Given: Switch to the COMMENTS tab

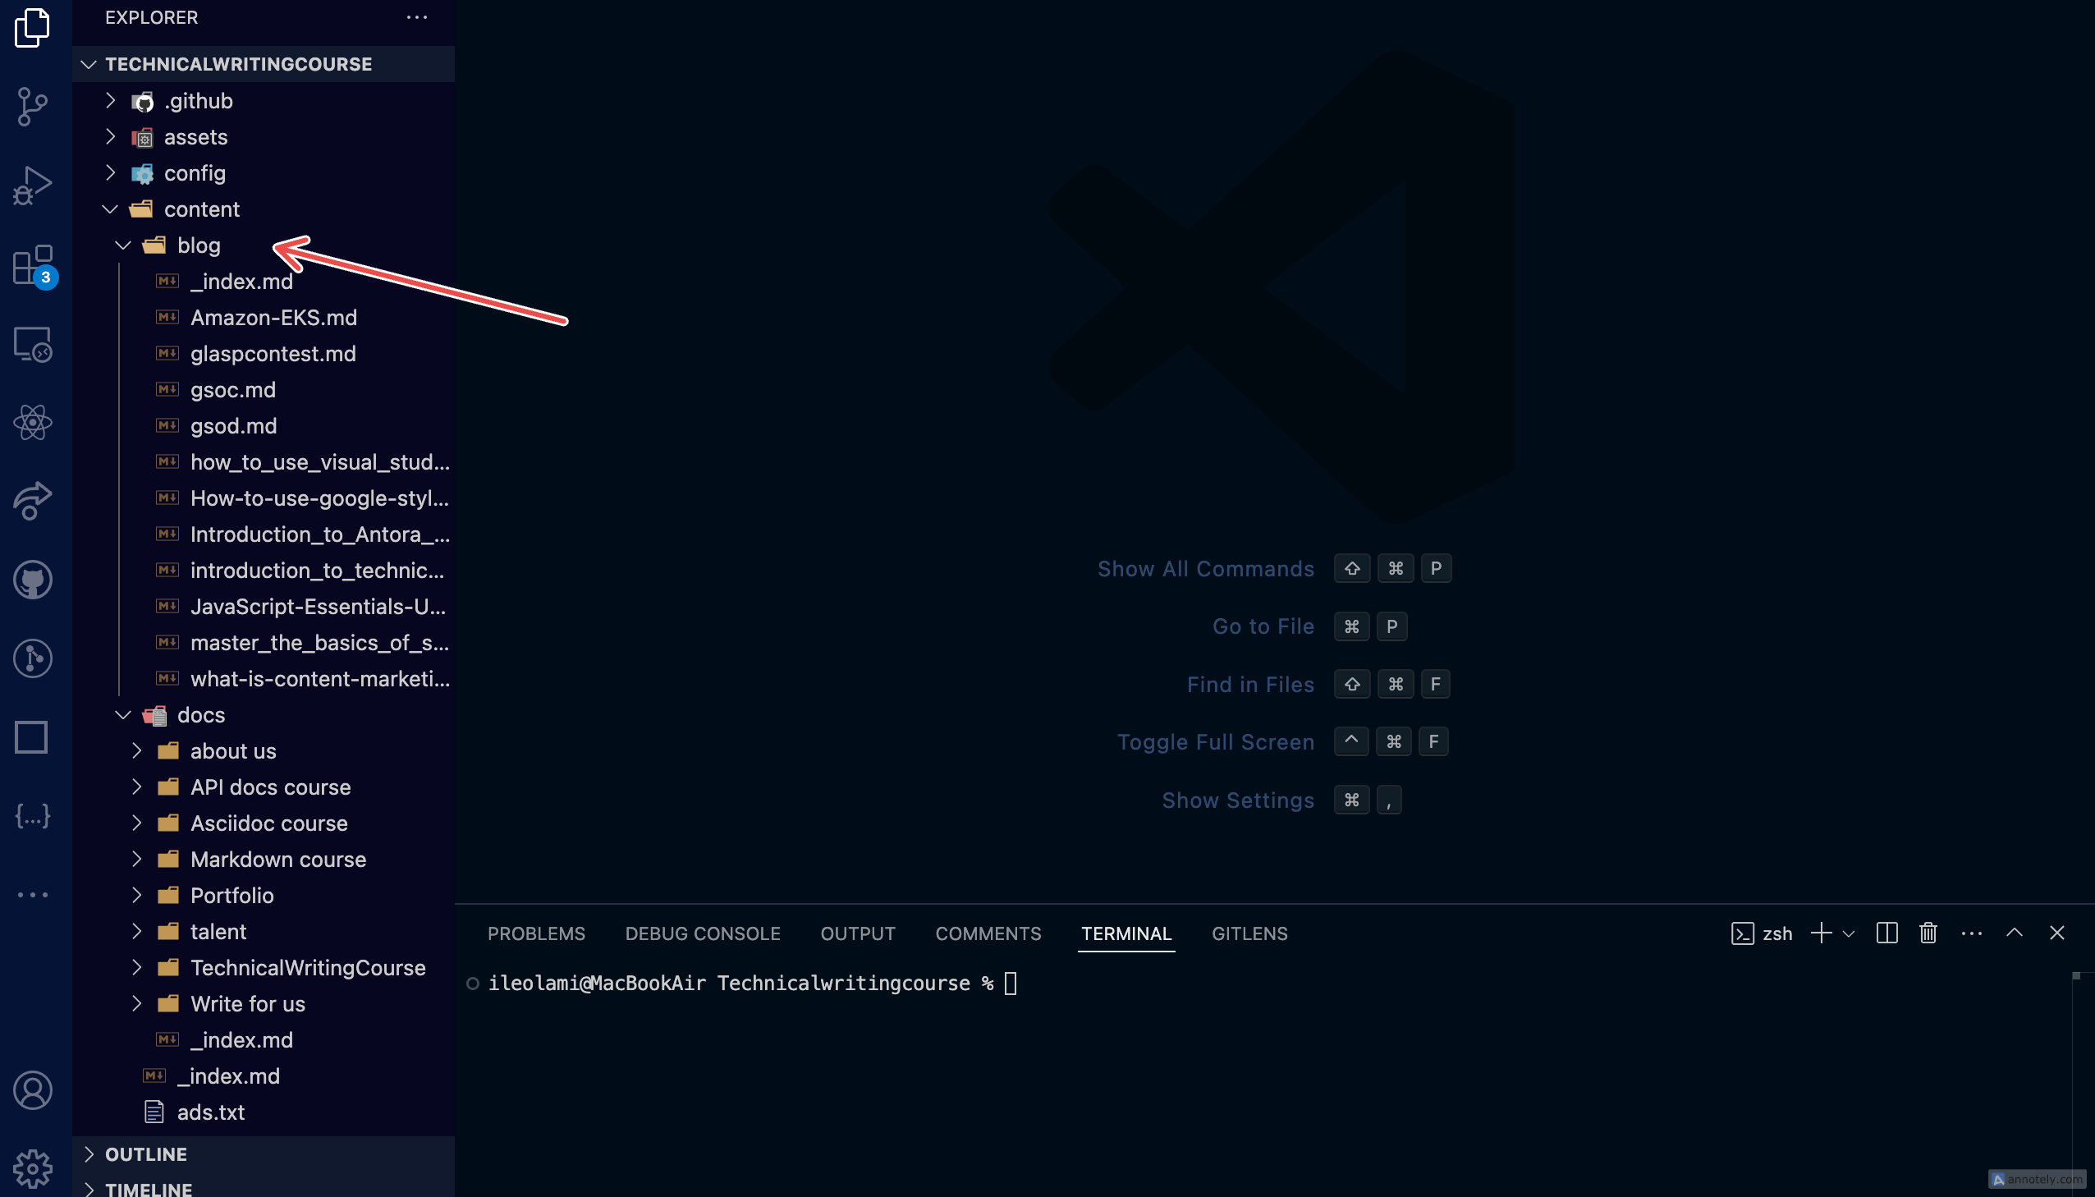Looking at the screenshot, I should coord(988,933).
